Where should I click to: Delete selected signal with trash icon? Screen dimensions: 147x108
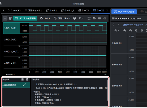tap(10, 18)
